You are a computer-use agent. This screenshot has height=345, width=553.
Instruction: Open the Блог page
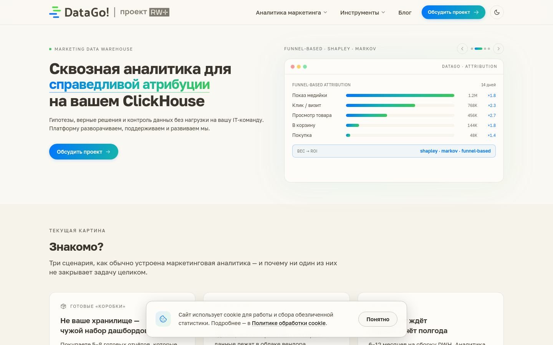pos(405,13)
